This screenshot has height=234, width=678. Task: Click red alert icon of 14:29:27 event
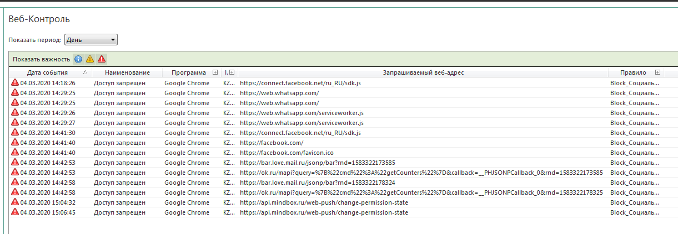(x=14, y=123)
